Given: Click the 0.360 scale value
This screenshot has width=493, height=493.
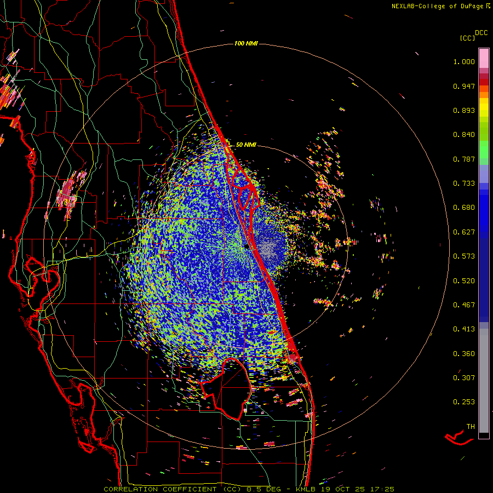Looking at the screenshot, I should click(464, 354).
